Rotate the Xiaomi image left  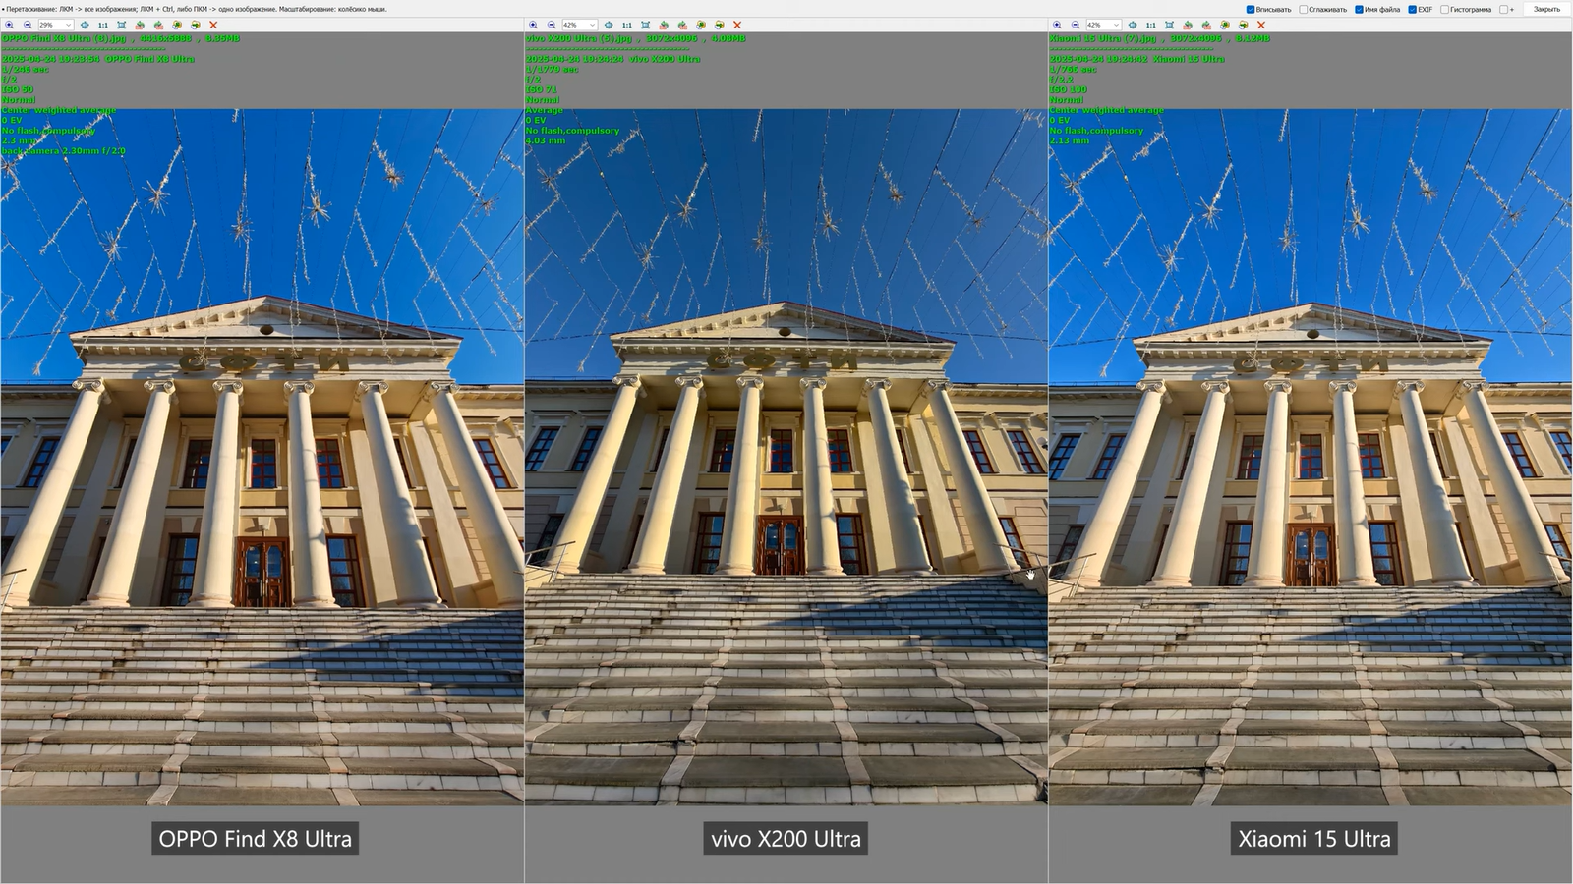click(1188, 25)
